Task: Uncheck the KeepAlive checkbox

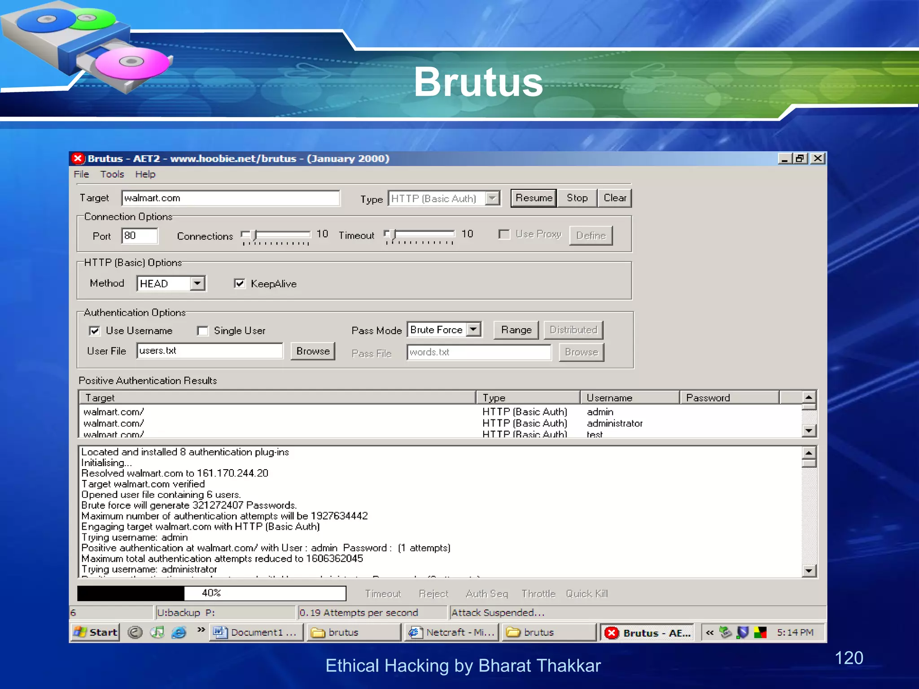Action: click(x=240, y=283)
